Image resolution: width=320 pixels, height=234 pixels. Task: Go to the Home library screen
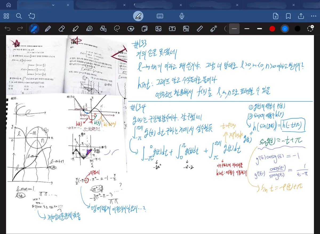[x=9, y=5]
